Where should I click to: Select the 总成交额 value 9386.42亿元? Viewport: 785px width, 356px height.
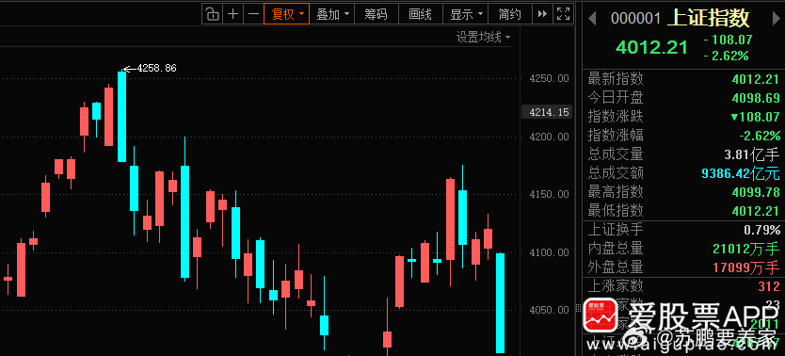tap(741, 173)
